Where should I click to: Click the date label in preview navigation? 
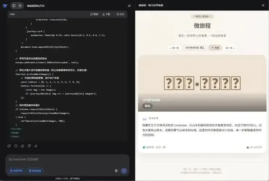(195, 48)
